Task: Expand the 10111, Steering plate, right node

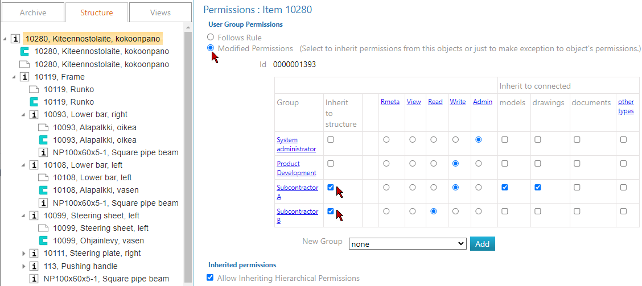Action: tap(24, 253)
